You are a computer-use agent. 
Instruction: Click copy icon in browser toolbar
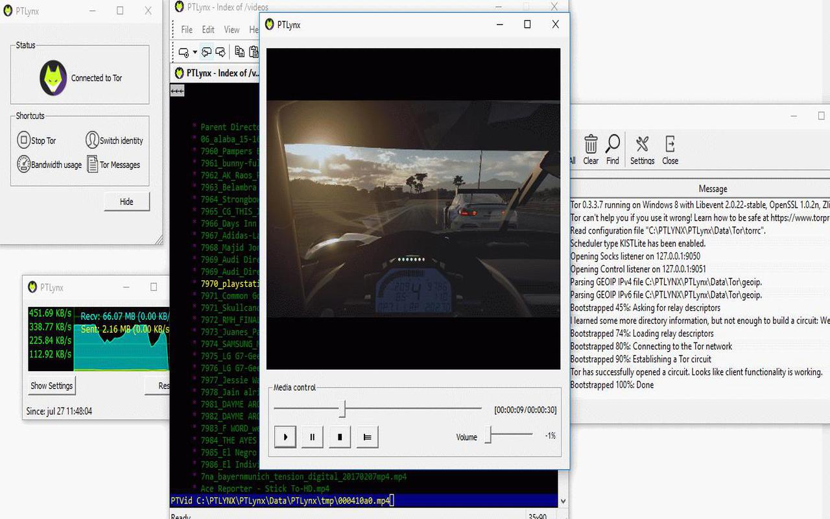coord(239,52)
